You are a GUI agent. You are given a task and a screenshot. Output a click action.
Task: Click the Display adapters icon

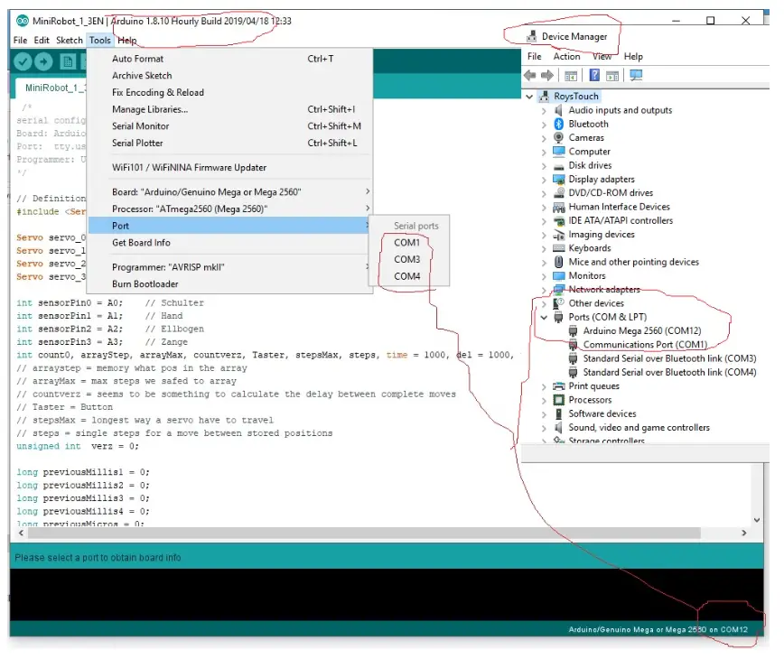559,179
